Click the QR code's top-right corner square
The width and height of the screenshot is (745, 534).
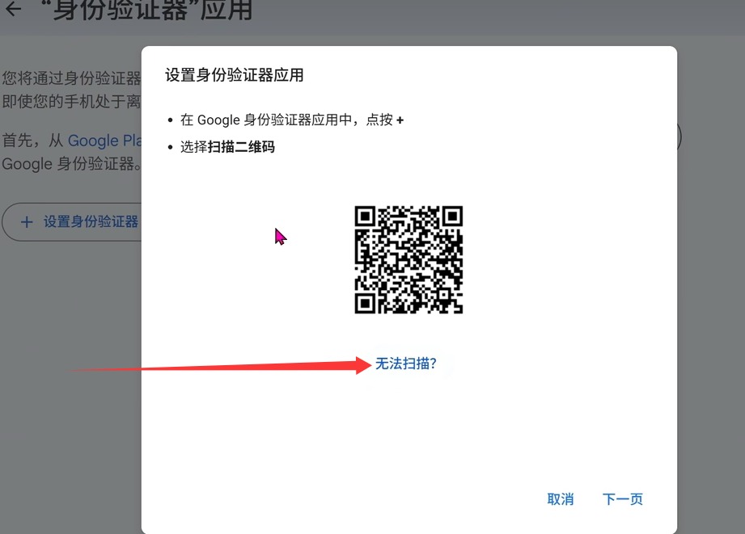click(x=452, y=217)
